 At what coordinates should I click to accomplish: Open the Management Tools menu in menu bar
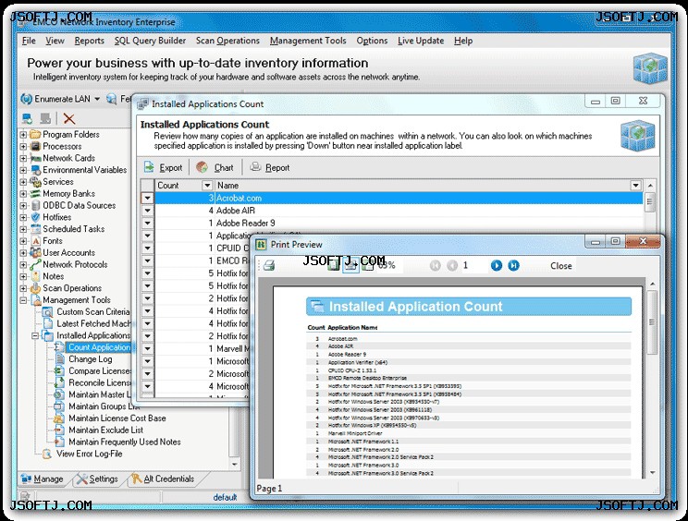(x=308, y=41)
